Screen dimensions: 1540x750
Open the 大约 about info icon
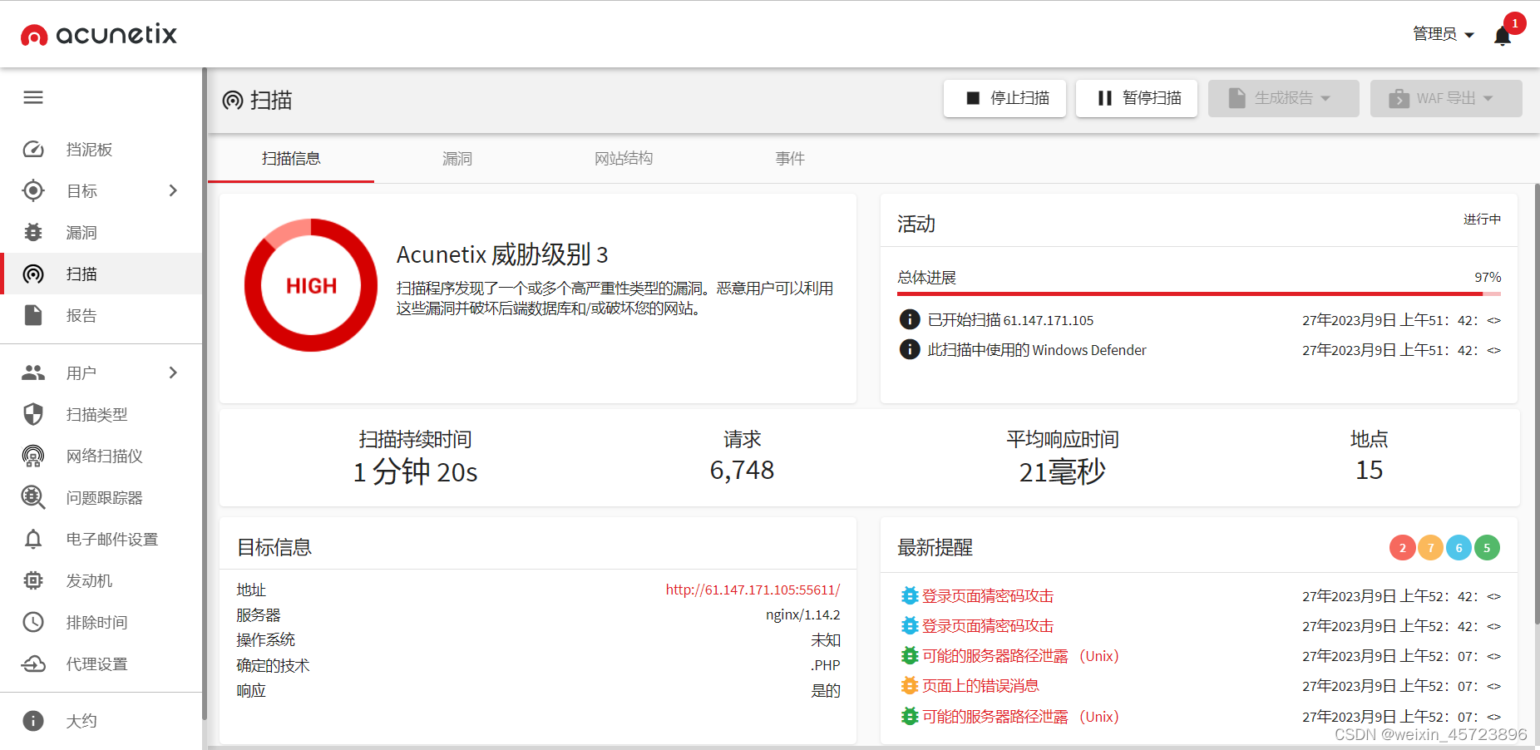coord(33,721)
